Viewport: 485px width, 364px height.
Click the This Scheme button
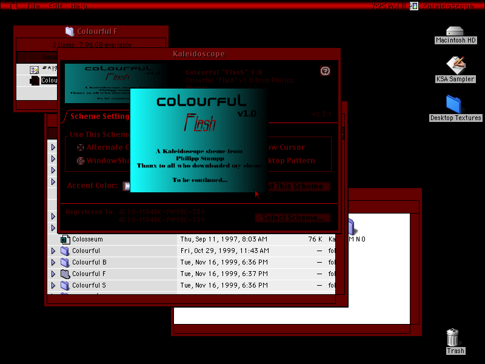click(299, 186)
